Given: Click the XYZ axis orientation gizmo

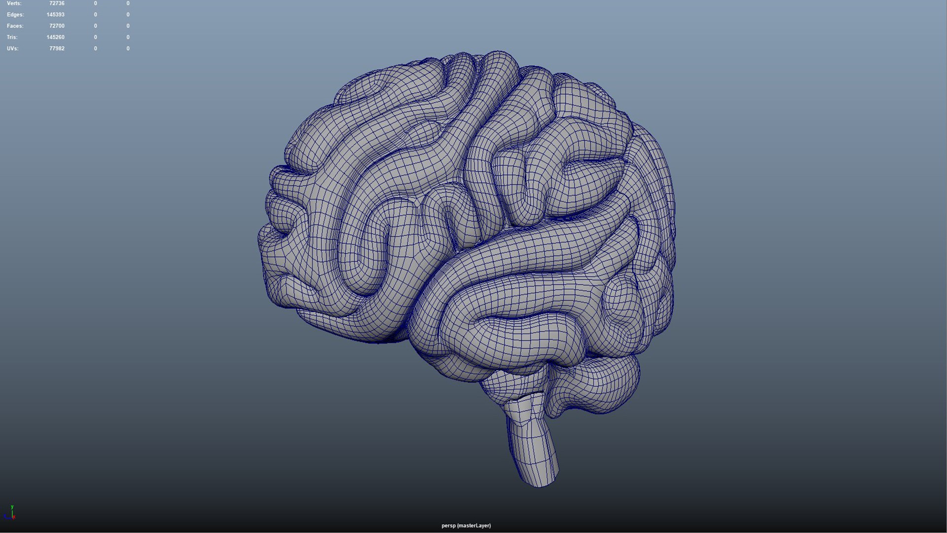Looking at the screenshot, I should tap(10, 513).
